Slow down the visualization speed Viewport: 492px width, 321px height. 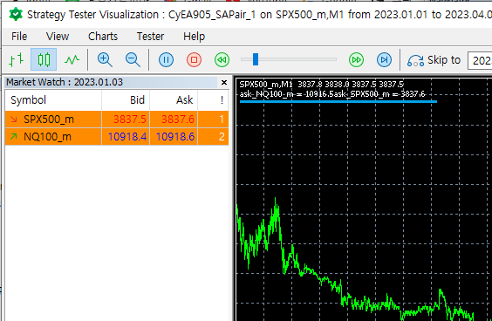click(222, 59)
